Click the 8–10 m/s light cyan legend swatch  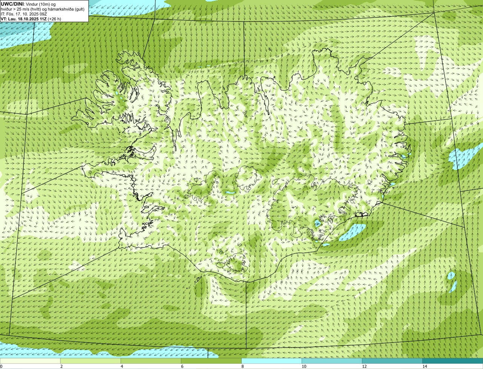(272, 361)
